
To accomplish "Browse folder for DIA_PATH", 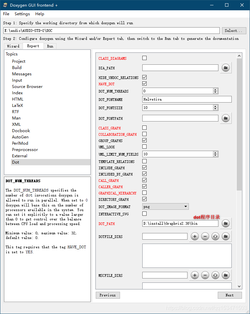I will (226, 68).
